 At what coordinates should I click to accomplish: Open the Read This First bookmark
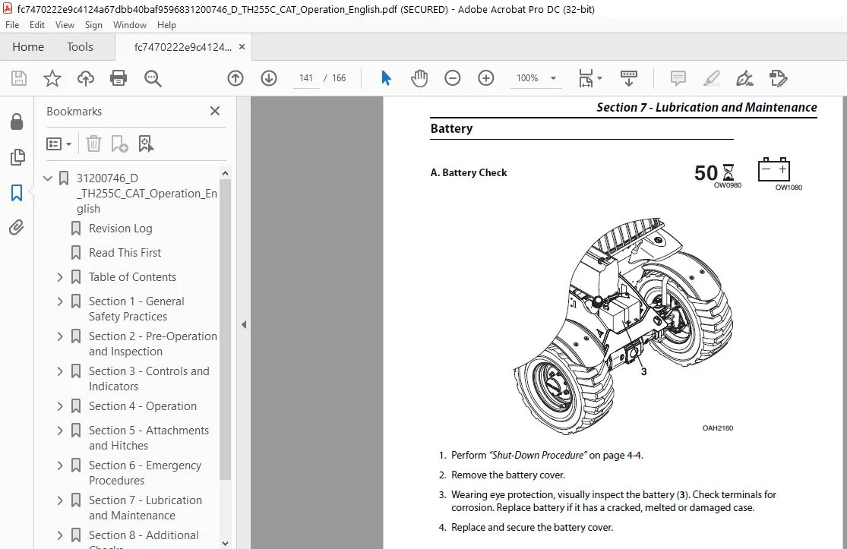[x=125, y=253]
